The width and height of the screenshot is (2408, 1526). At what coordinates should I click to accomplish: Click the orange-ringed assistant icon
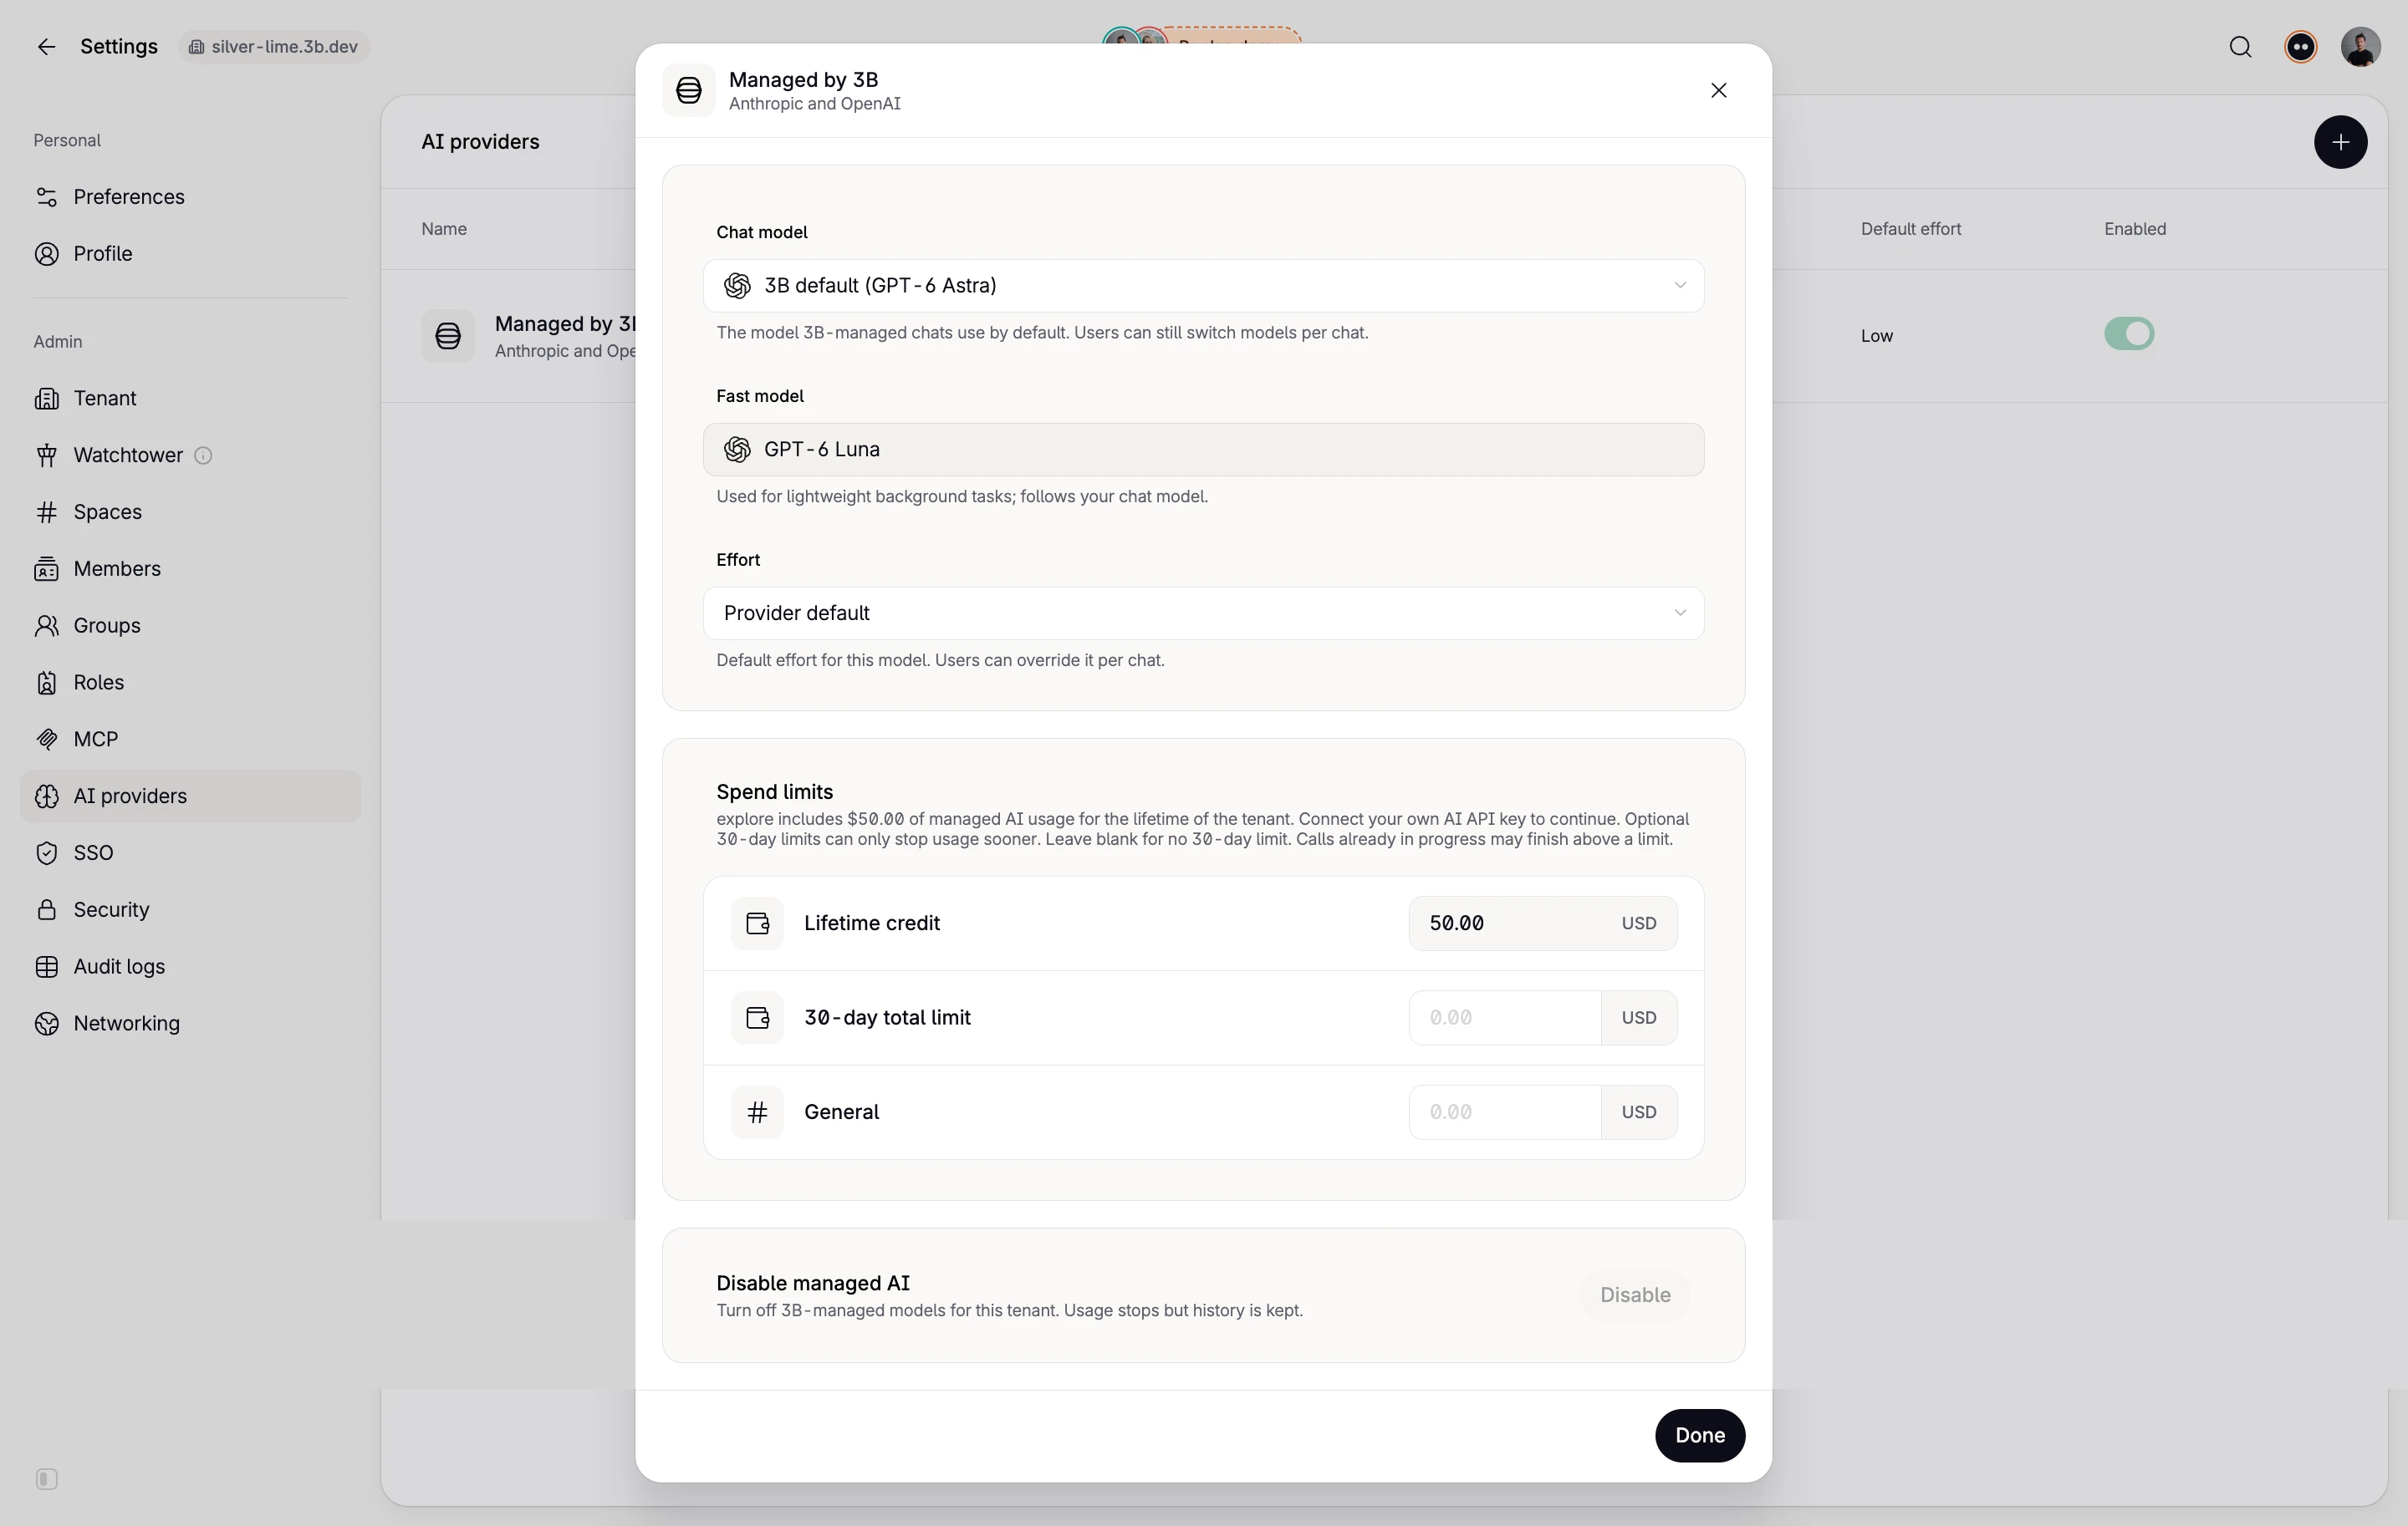(x=2300, y=47)
